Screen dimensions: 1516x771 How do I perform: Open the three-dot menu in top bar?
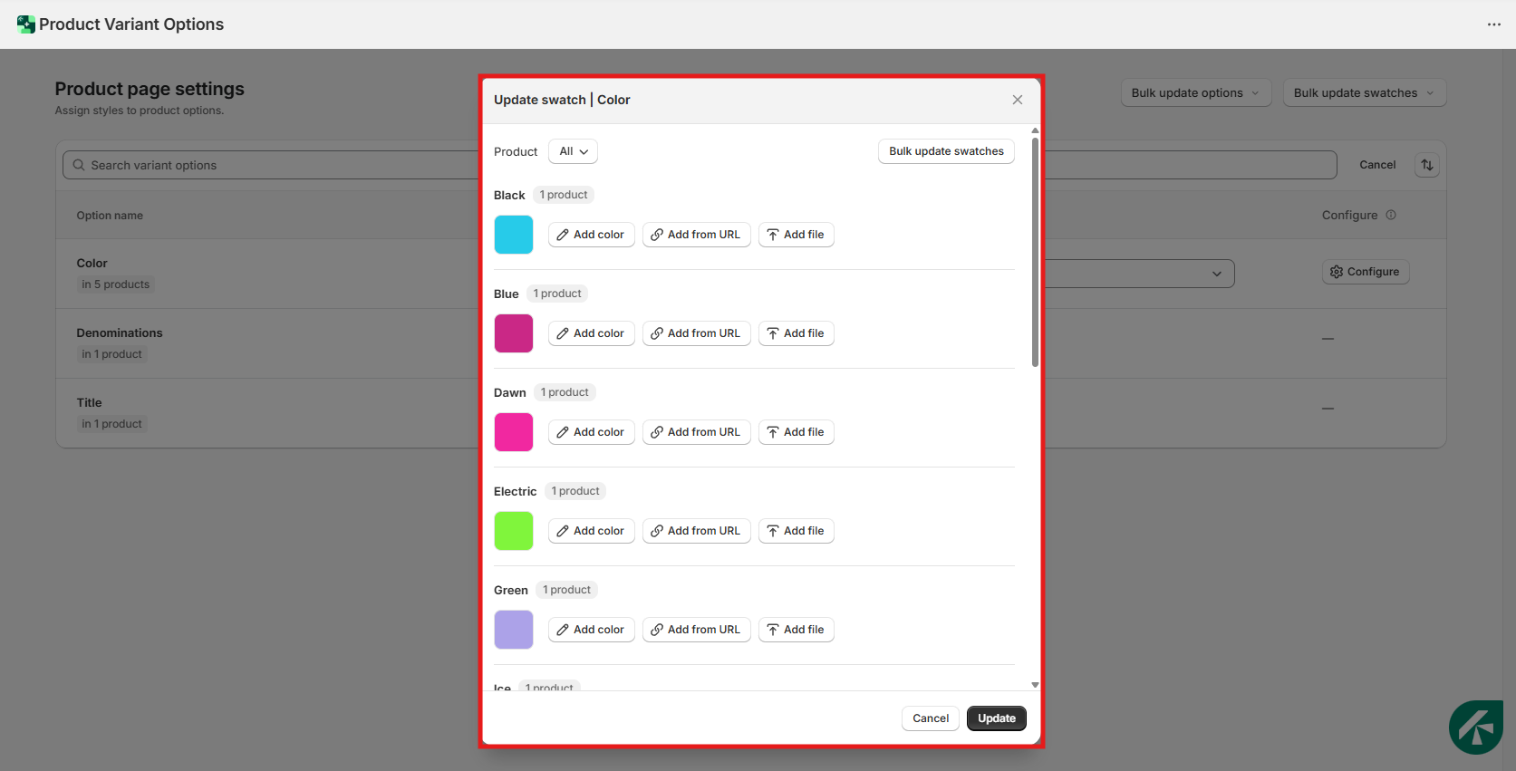click(1493, 24)
